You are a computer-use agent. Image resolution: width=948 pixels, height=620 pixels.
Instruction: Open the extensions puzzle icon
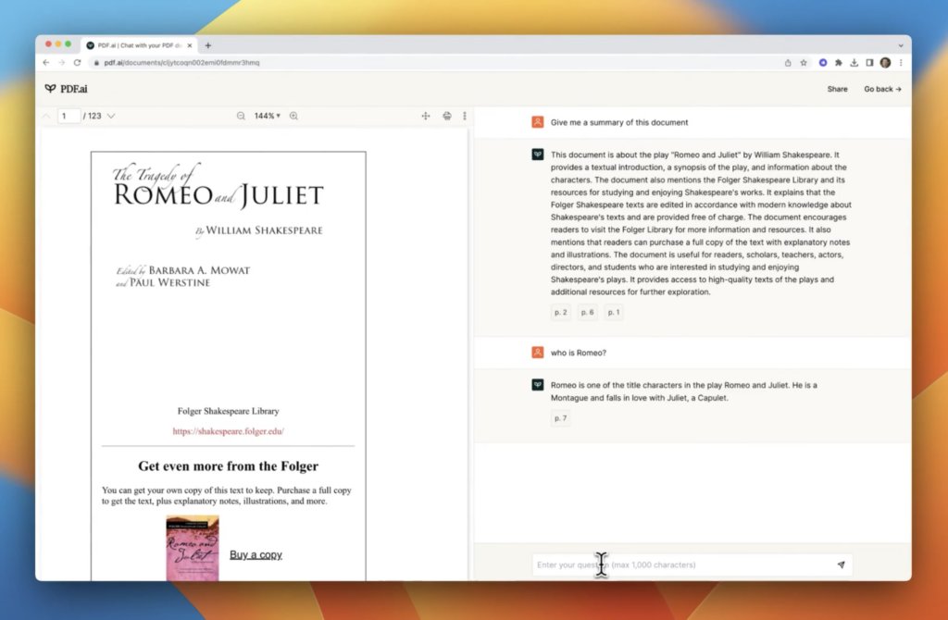(x=839, y=62)
